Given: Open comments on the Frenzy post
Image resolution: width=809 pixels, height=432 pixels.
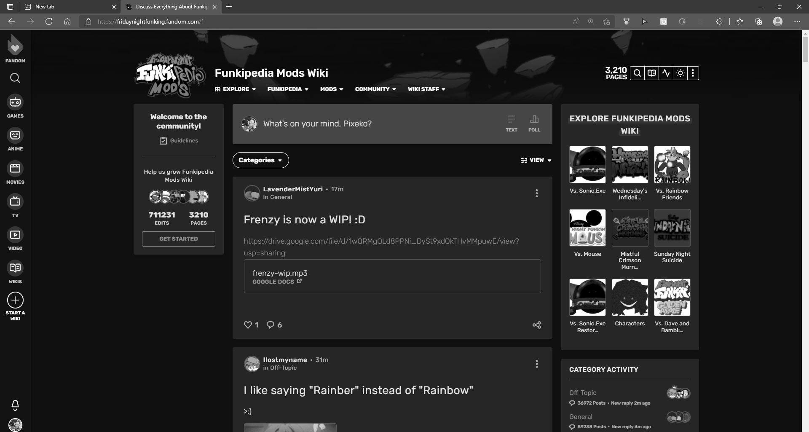Looking at the screenshot, I should pyautogui.click(x=274, y=325).
